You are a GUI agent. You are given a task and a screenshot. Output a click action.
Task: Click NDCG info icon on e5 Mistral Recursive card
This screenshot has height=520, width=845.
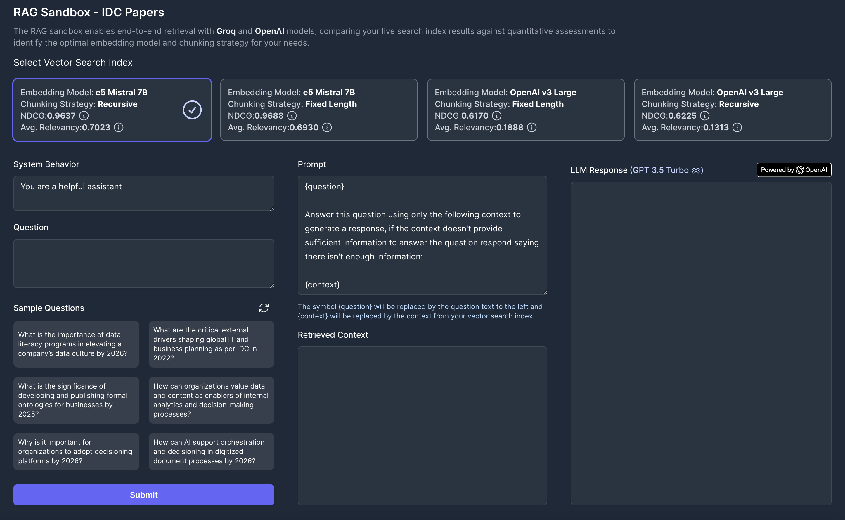[x=84, y=116]
